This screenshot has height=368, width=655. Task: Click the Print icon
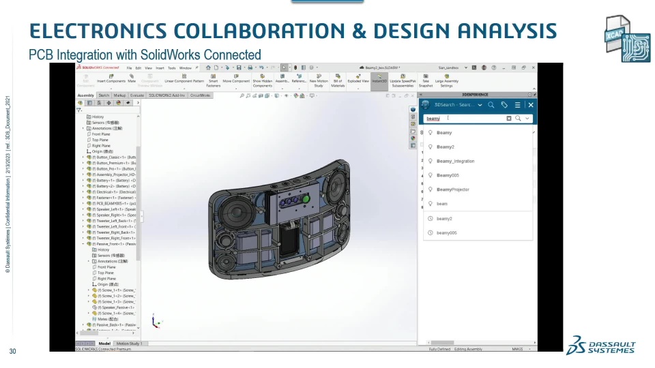coord(250,67)
